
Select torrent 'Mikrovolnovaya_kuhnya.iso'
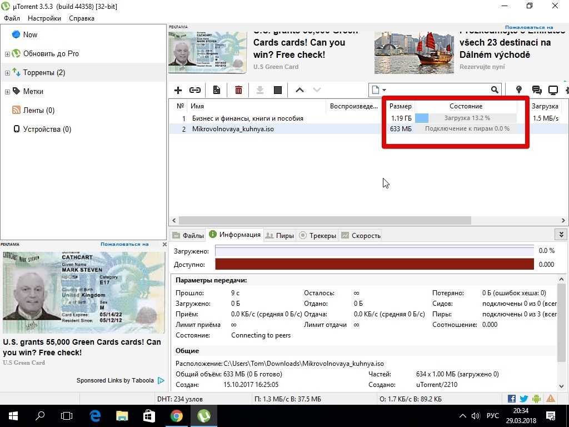point(233,129)
